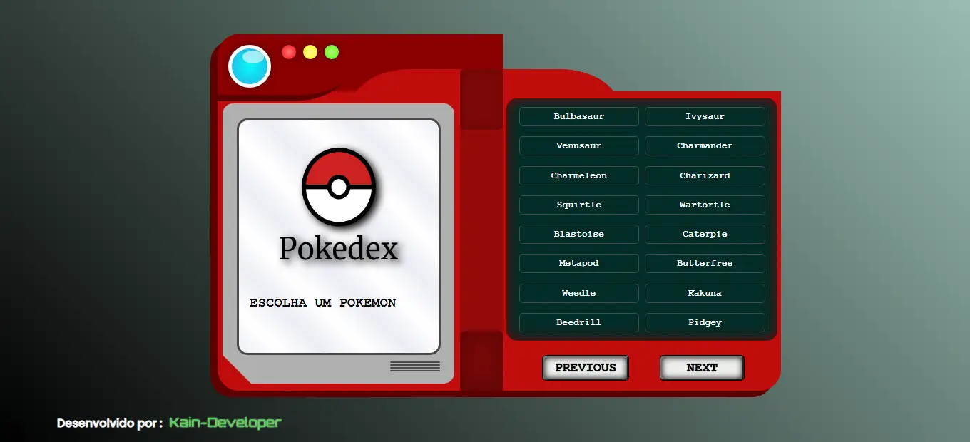Click the green indicator light
Screen dimensions: 970x442
point(331,51)
